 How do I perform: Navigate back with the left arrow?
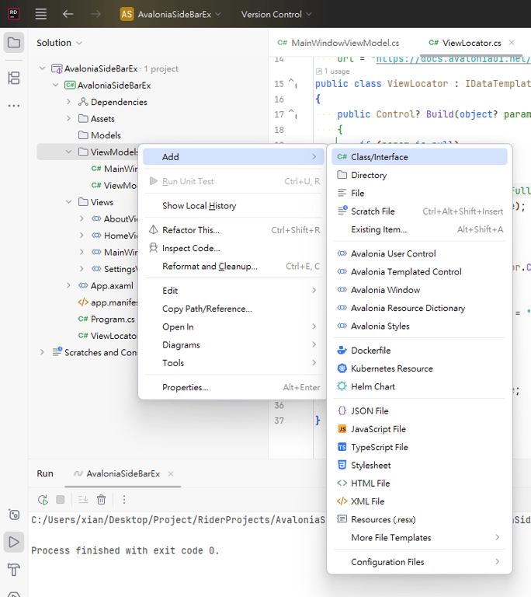point(68,14)
